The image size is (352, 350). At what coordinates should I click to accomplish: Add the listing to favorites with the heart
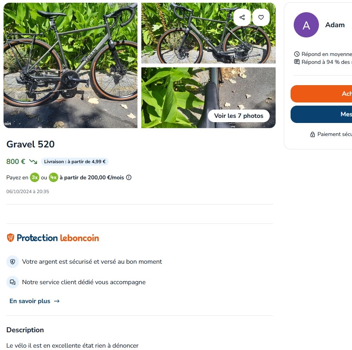(261, 17)
